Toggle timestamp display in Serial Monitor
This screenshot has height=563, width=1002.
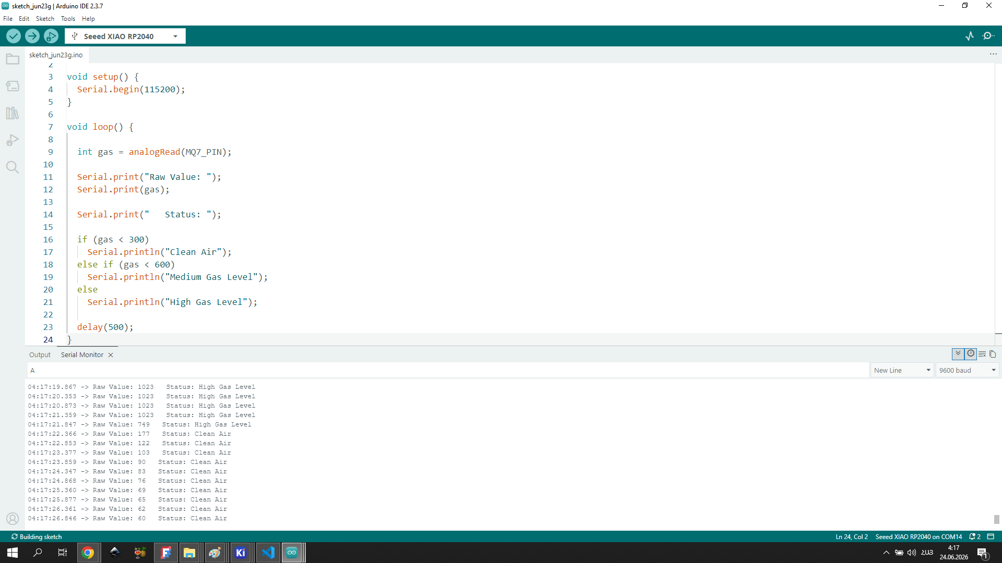[x=971, y=354]
